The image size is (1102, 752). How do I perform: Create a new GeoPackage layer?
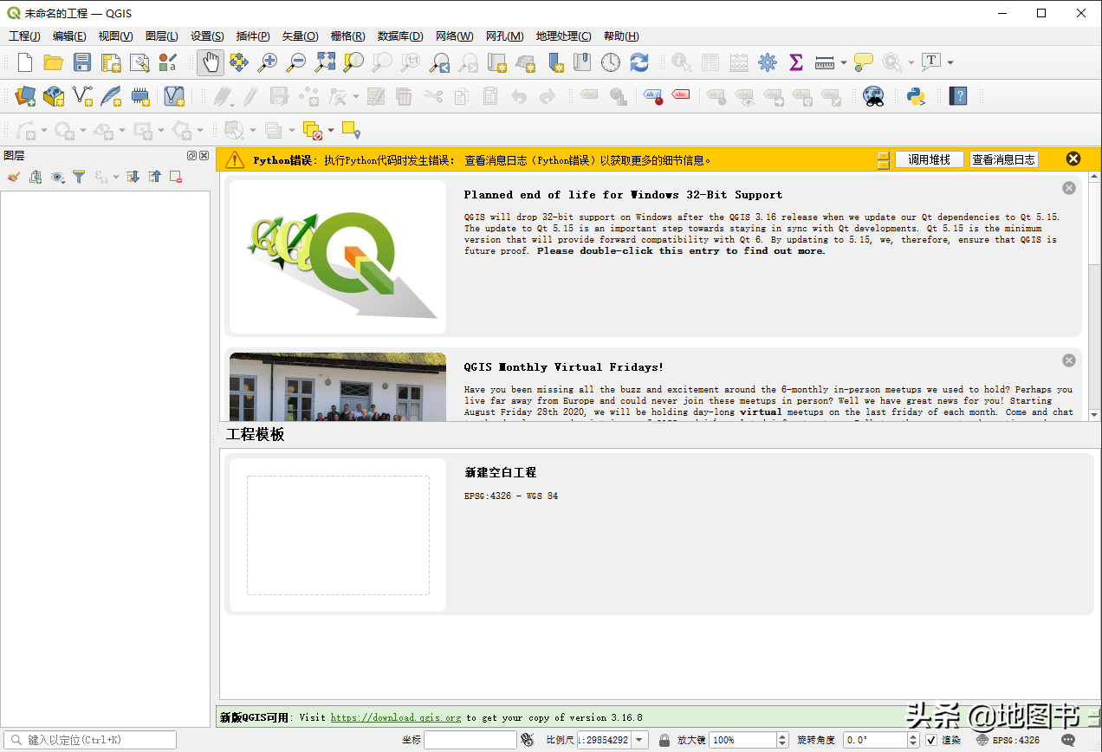tap(54, 96)
